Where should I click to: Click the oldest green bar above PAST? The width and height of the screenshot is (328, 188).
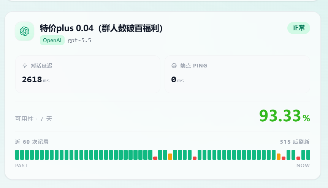17,155
